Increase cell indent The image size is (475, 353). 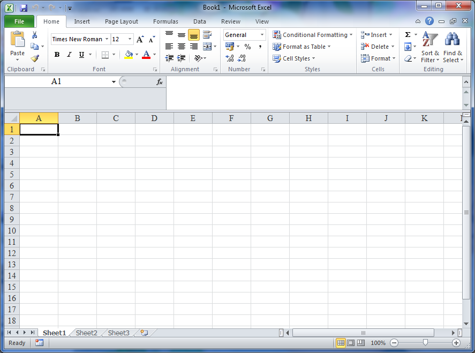tap(182, 58)
